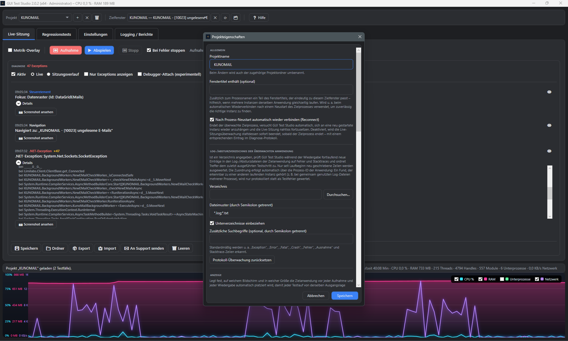The image size is (568, 341).
Task: Refresh the target window list
Action: pos(225,18)
